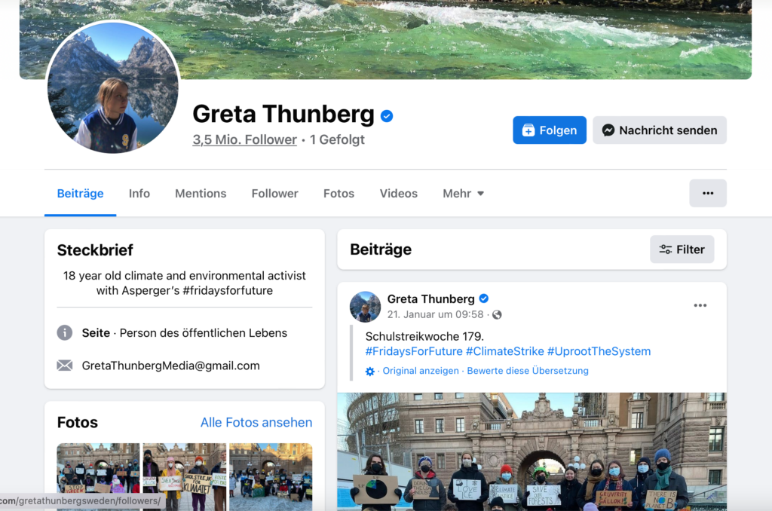Screen dimensions: 772x511
Task: Click Alle Fotos ansehen link
Action: pyautogui.click(x=256, y=422)
